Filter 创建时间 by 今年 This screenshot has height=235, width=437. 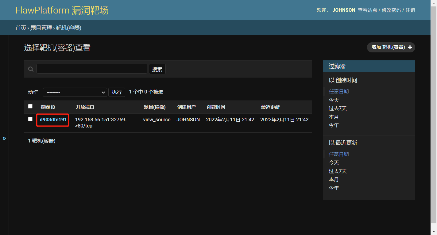click(x=334, y=125)
